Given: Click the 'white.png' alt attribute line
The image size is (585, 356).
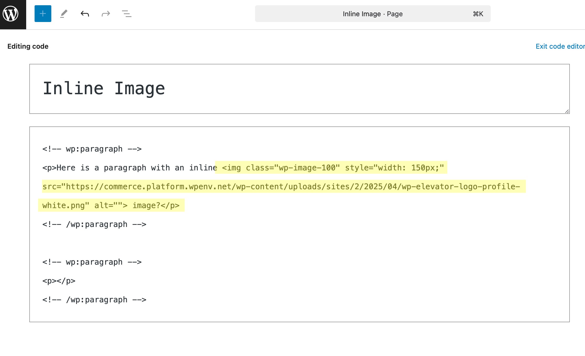Looking at the screenshot, I should (111, 205).
